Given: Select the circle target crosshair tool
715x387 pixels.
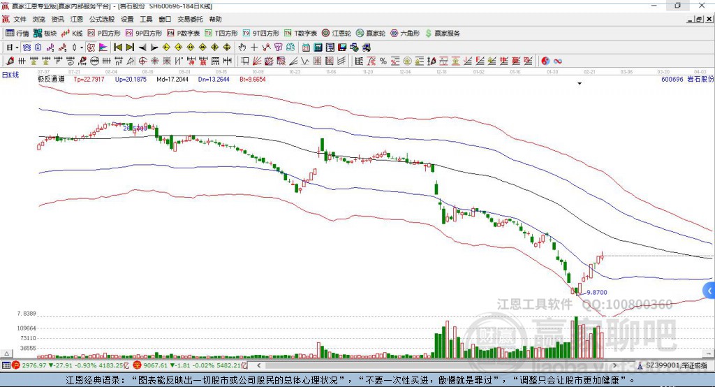Looking at the screenshot, I should click(x=142, y=61).
